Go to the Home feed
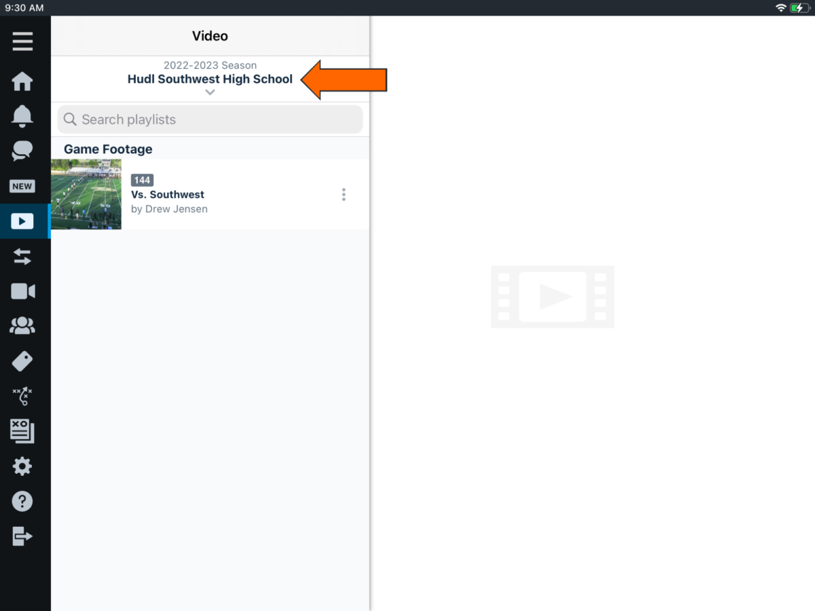This screenshot has height=611, width=815. [22, 81]
